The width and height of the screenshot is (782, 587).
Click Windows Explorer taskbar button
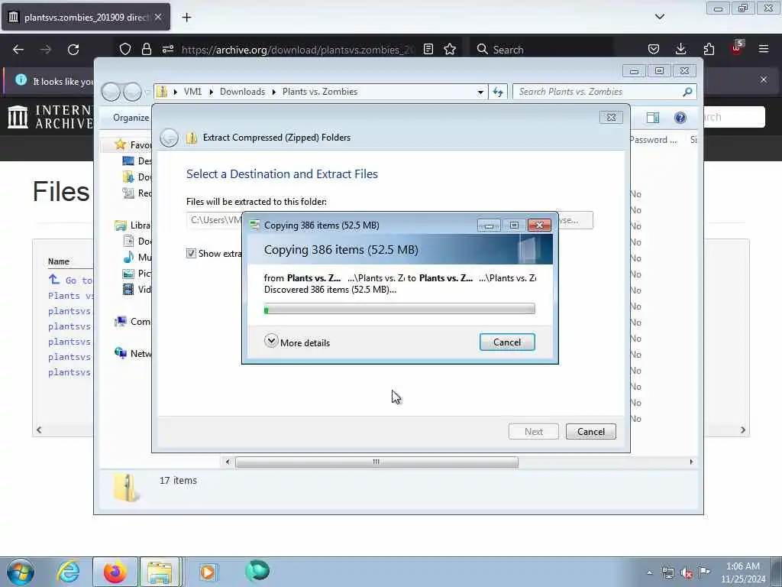tap(160, 572)
